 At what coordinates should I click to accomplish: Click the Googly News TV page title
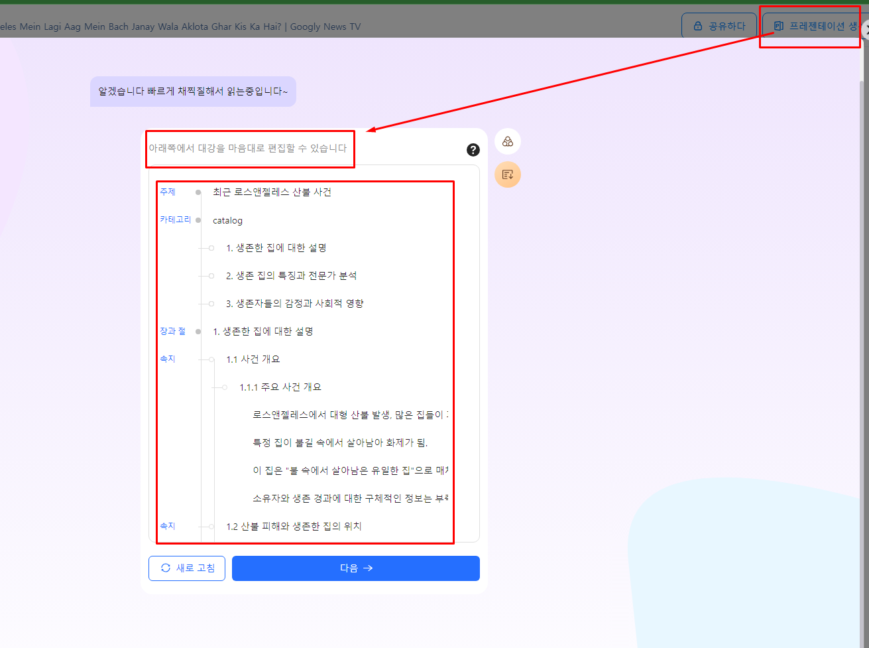(x=180, y=27)
